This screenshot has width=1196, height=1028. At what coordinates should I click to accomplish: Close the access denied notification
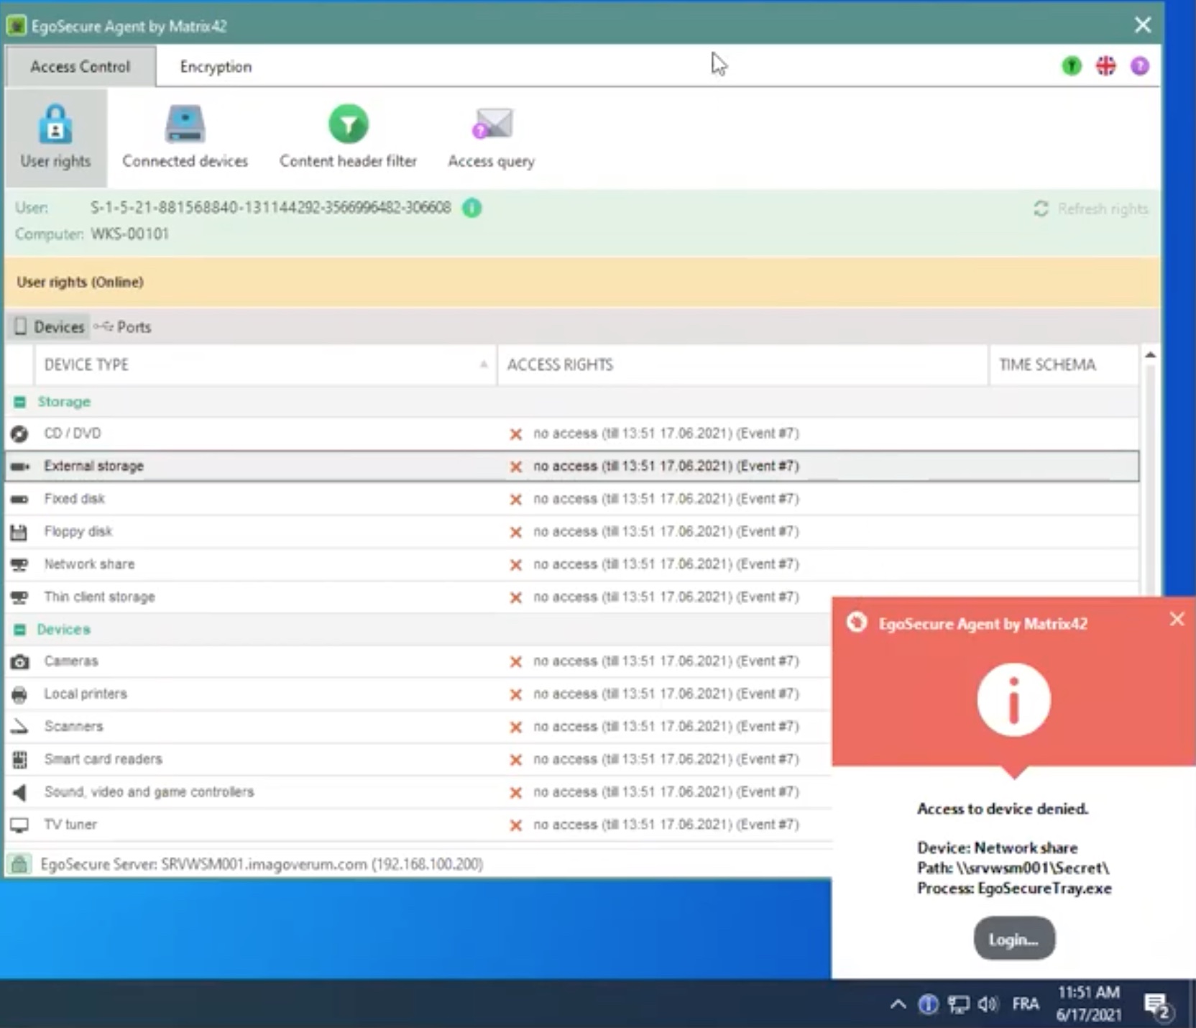click(1177, 619)
